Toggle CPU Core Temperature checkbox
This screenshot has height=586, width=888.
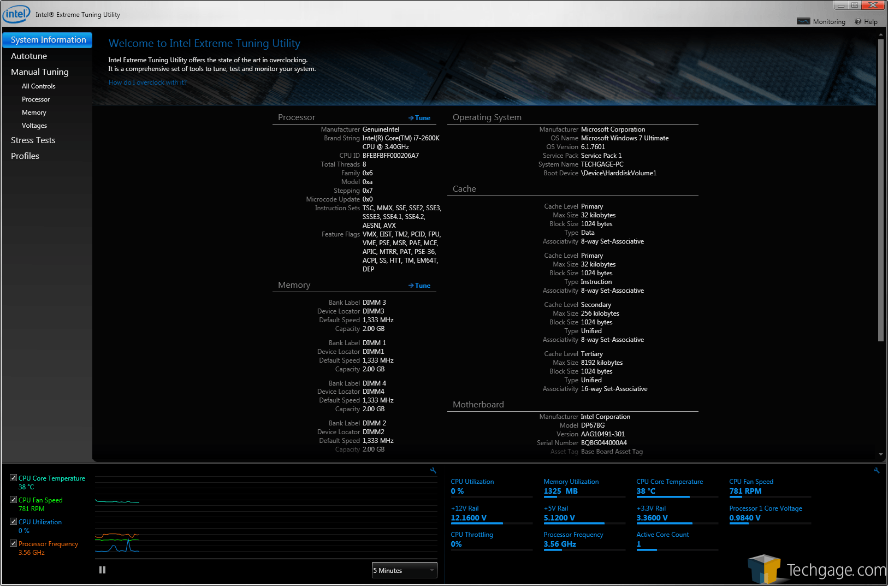(x=13, y=478)
